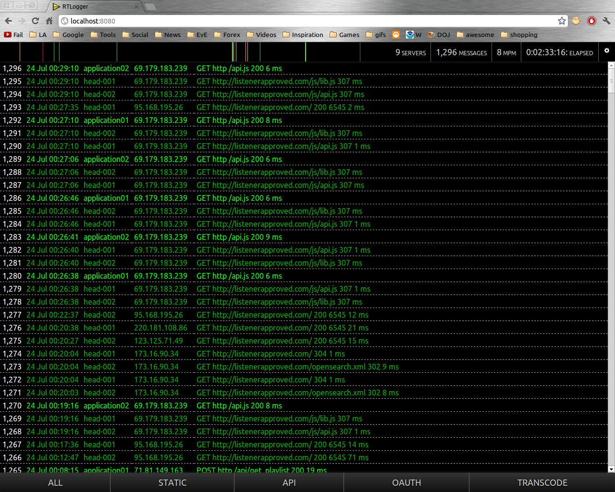Screen dimensions: 615x492
Task: Click the 8 MPM rate indicator
Action: (x=506, y=52)
